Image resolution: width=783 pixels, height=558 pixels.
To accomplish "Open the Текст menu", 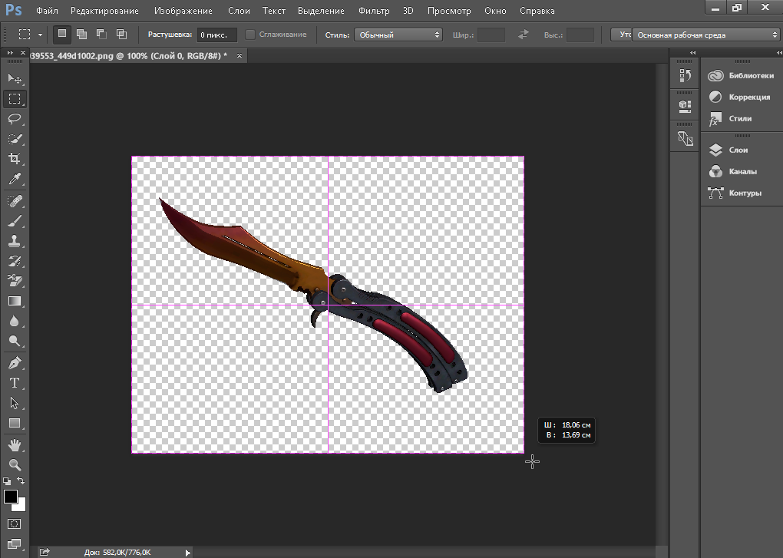I will point(273,11).
